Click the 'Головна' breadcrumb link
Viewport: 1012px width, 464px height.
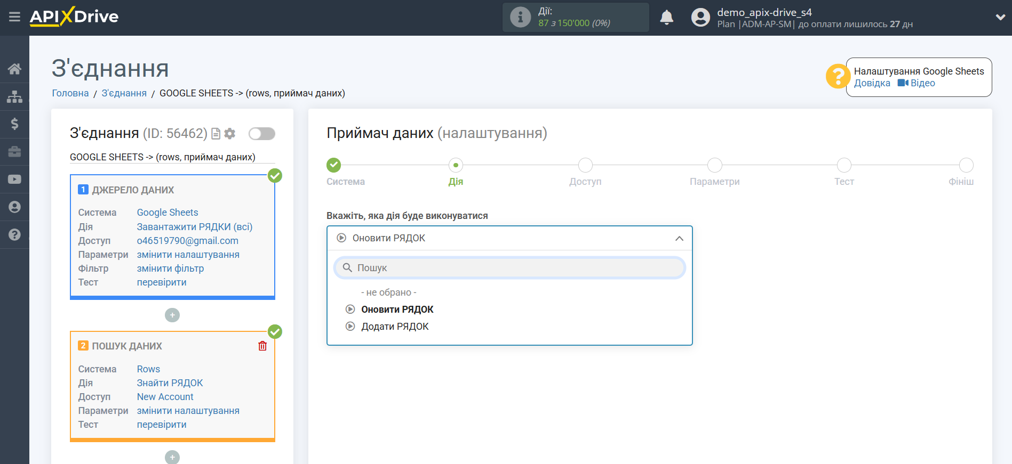click(x=70, y=93)
